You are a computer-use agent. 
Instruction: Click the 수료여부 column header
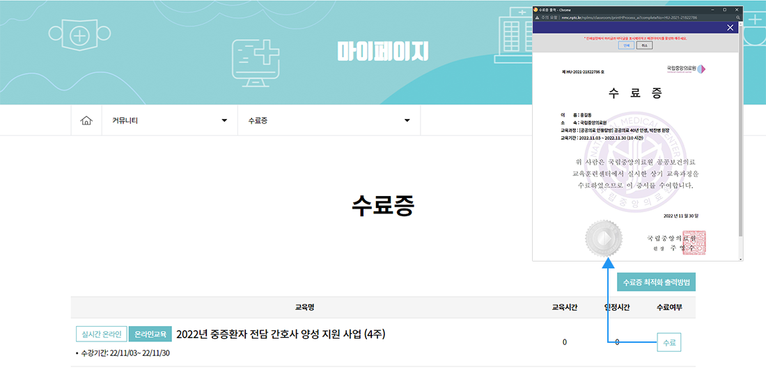tap(669, 307)
